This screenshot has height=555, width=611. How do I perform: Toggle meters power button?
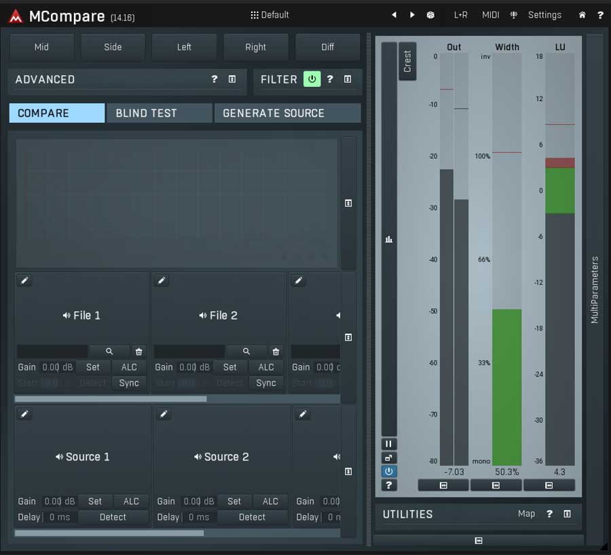click(x=388, y=472)
